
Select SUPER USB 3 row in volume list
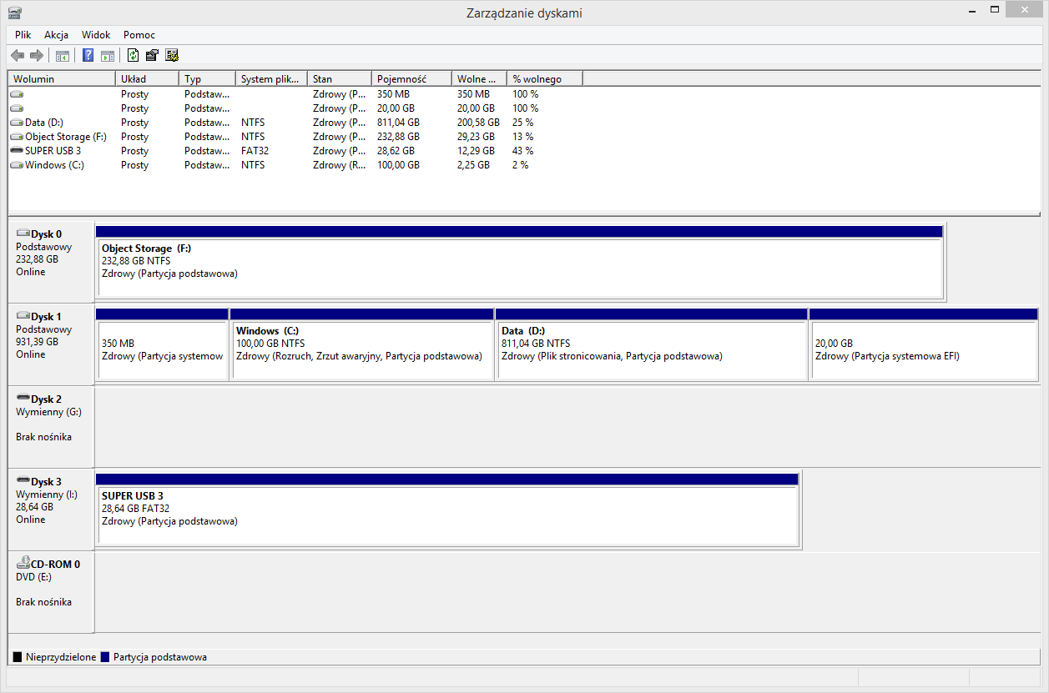click(53, 151)
